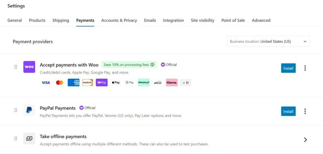Open the Emails tab
The image size is (323, 154).
[150, 20]
